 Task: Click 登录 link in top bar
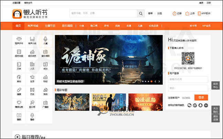coord(201,3)
